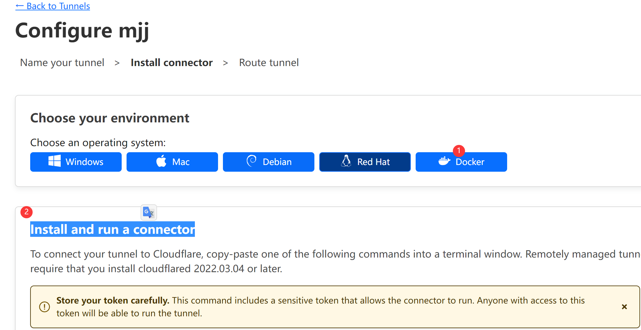Dismiss the token warning banner
641x330 pixels.
[624, 307]
